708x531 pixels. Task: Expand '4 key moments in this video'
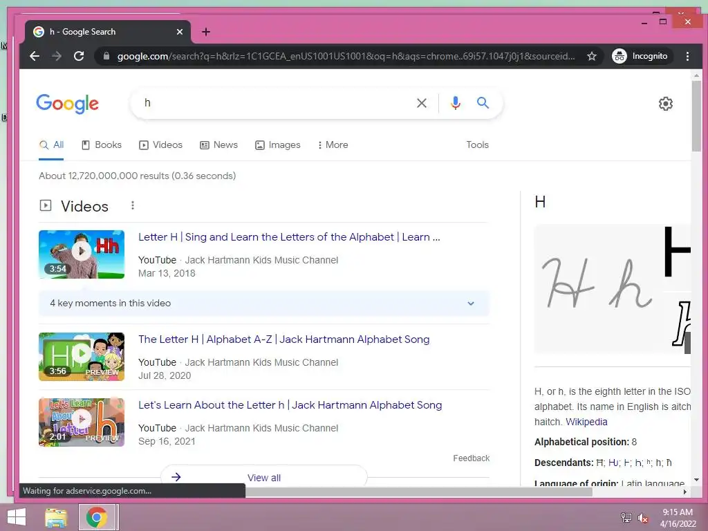[264, 304]
